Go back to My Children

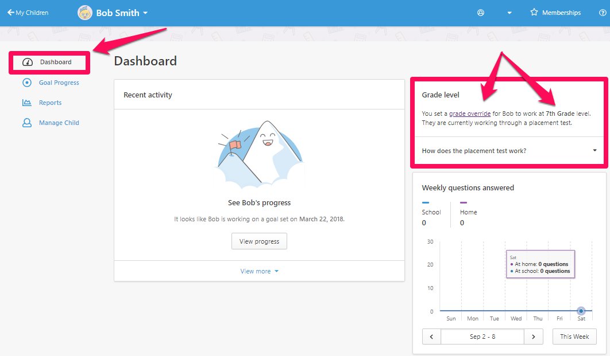pos(28,13)
